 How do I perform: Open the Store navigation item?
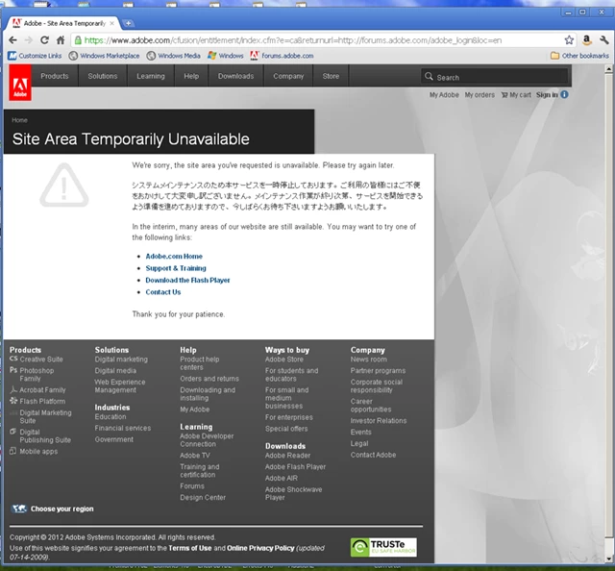click(331, 76)
